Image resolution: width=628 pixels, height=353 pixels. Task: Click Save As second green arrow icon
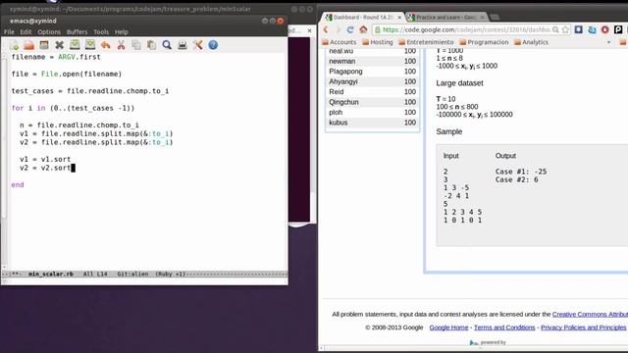click(x=90, y=45)
